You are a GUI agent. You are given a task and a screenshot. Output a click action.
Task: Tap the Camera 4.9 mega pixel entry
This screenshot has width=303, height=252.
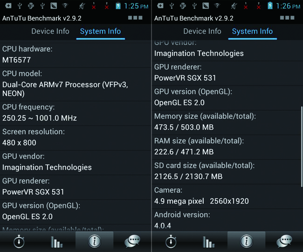(226, 196)
